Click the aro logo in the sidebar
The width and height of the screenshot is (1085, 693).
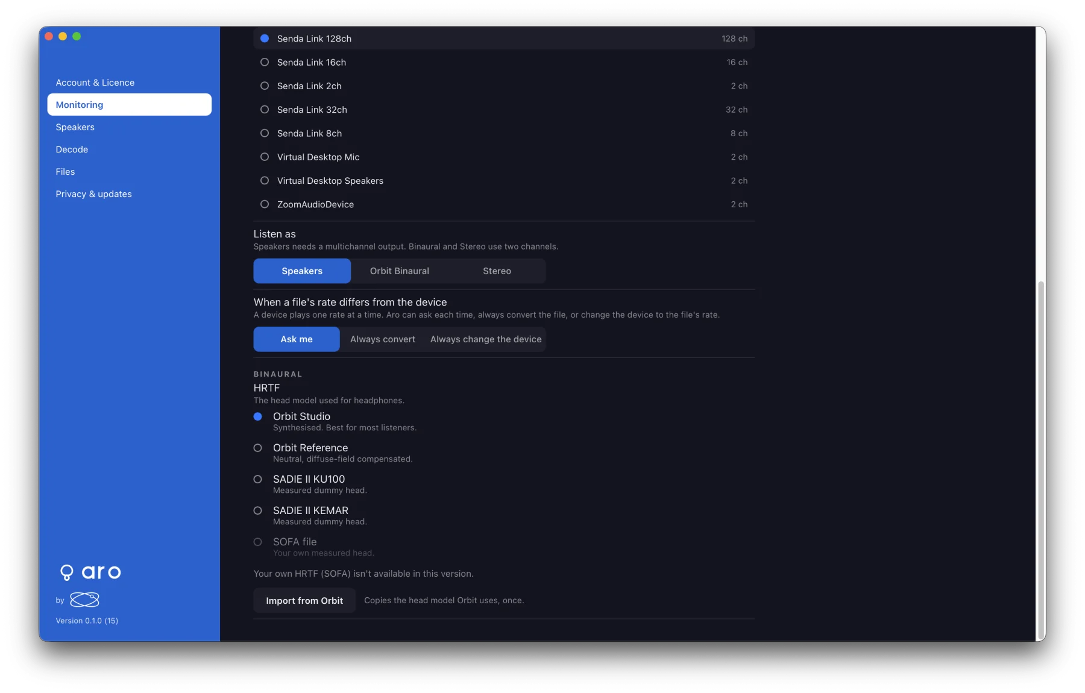pyautogui.click(x=90, y=572)
